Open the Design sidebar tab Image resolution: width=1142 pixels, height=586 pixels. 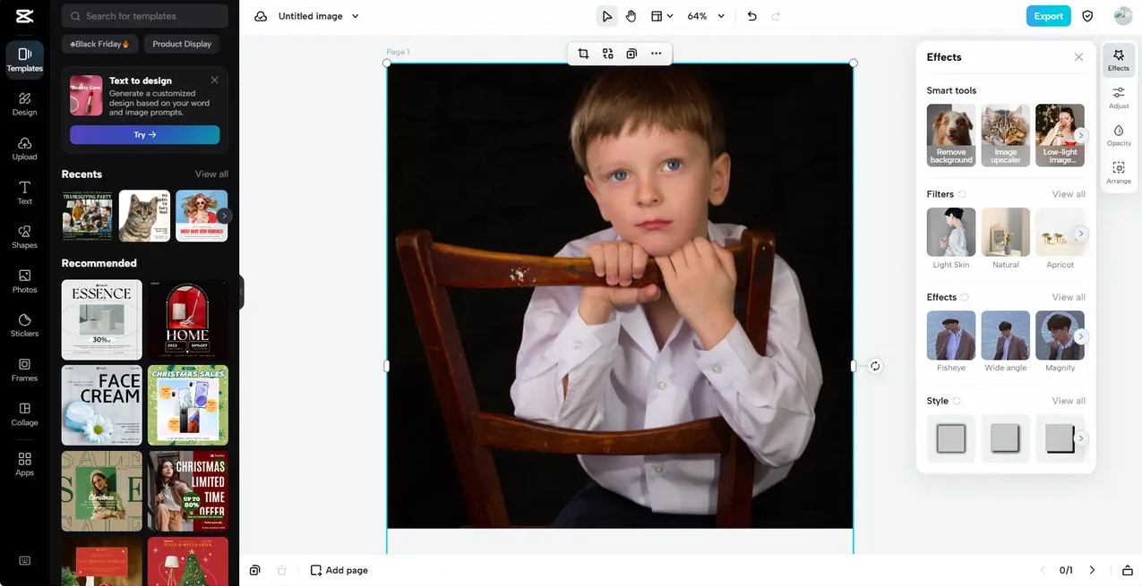(24, 104)
